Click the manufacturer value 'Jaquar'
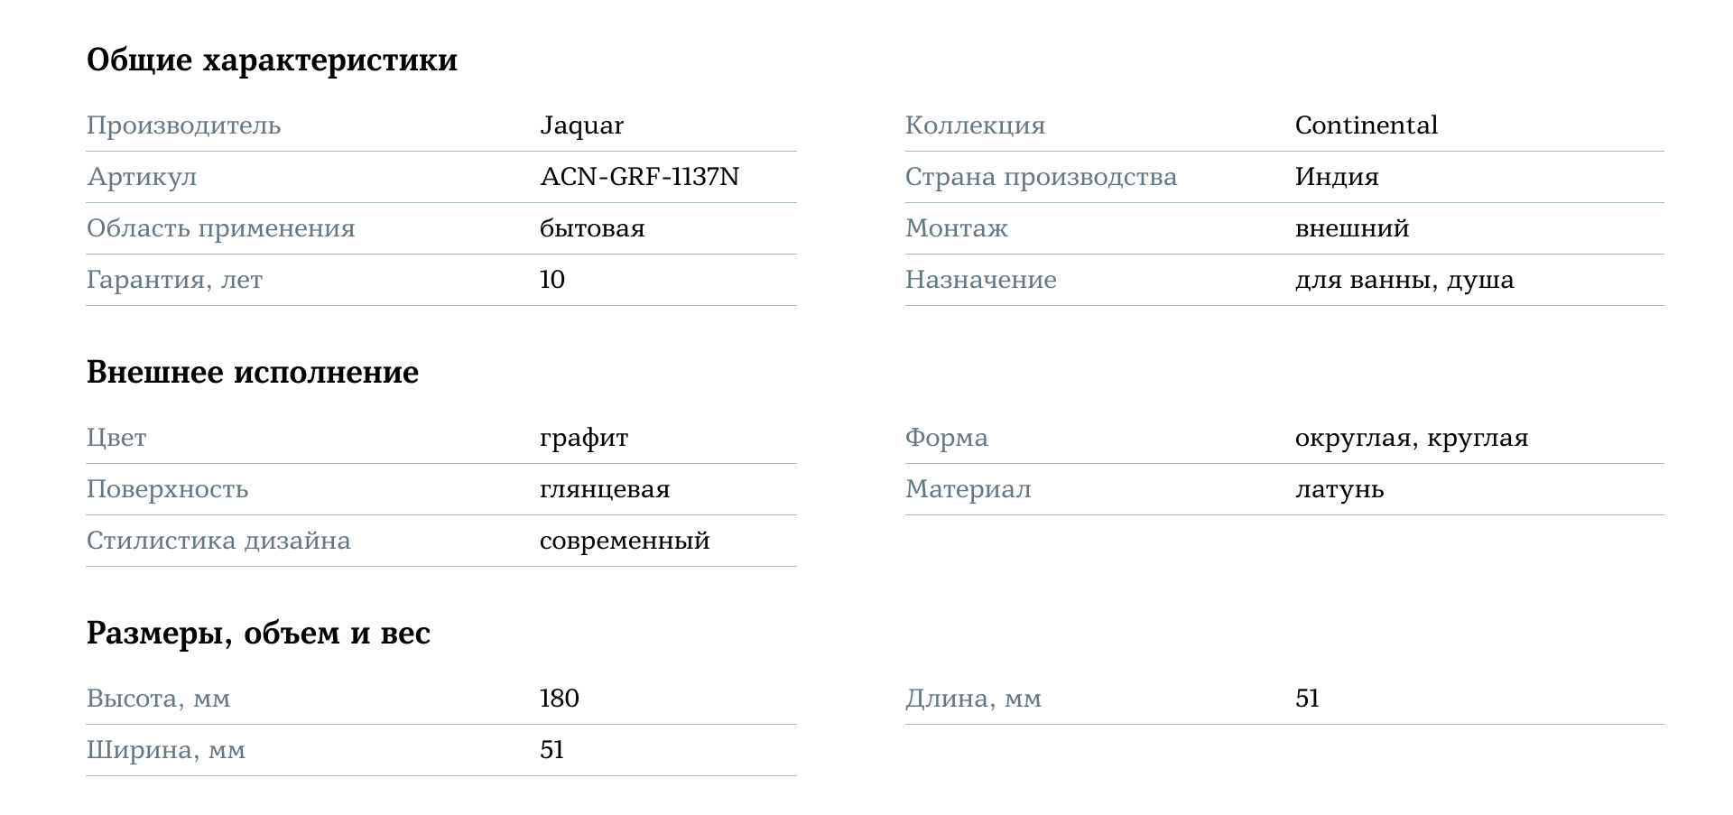 [x=581, y=125]
